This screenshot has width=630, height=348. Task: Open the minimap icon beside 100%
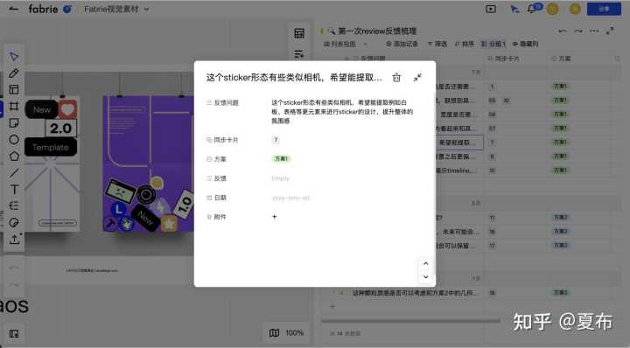click(x=274, y=333)
